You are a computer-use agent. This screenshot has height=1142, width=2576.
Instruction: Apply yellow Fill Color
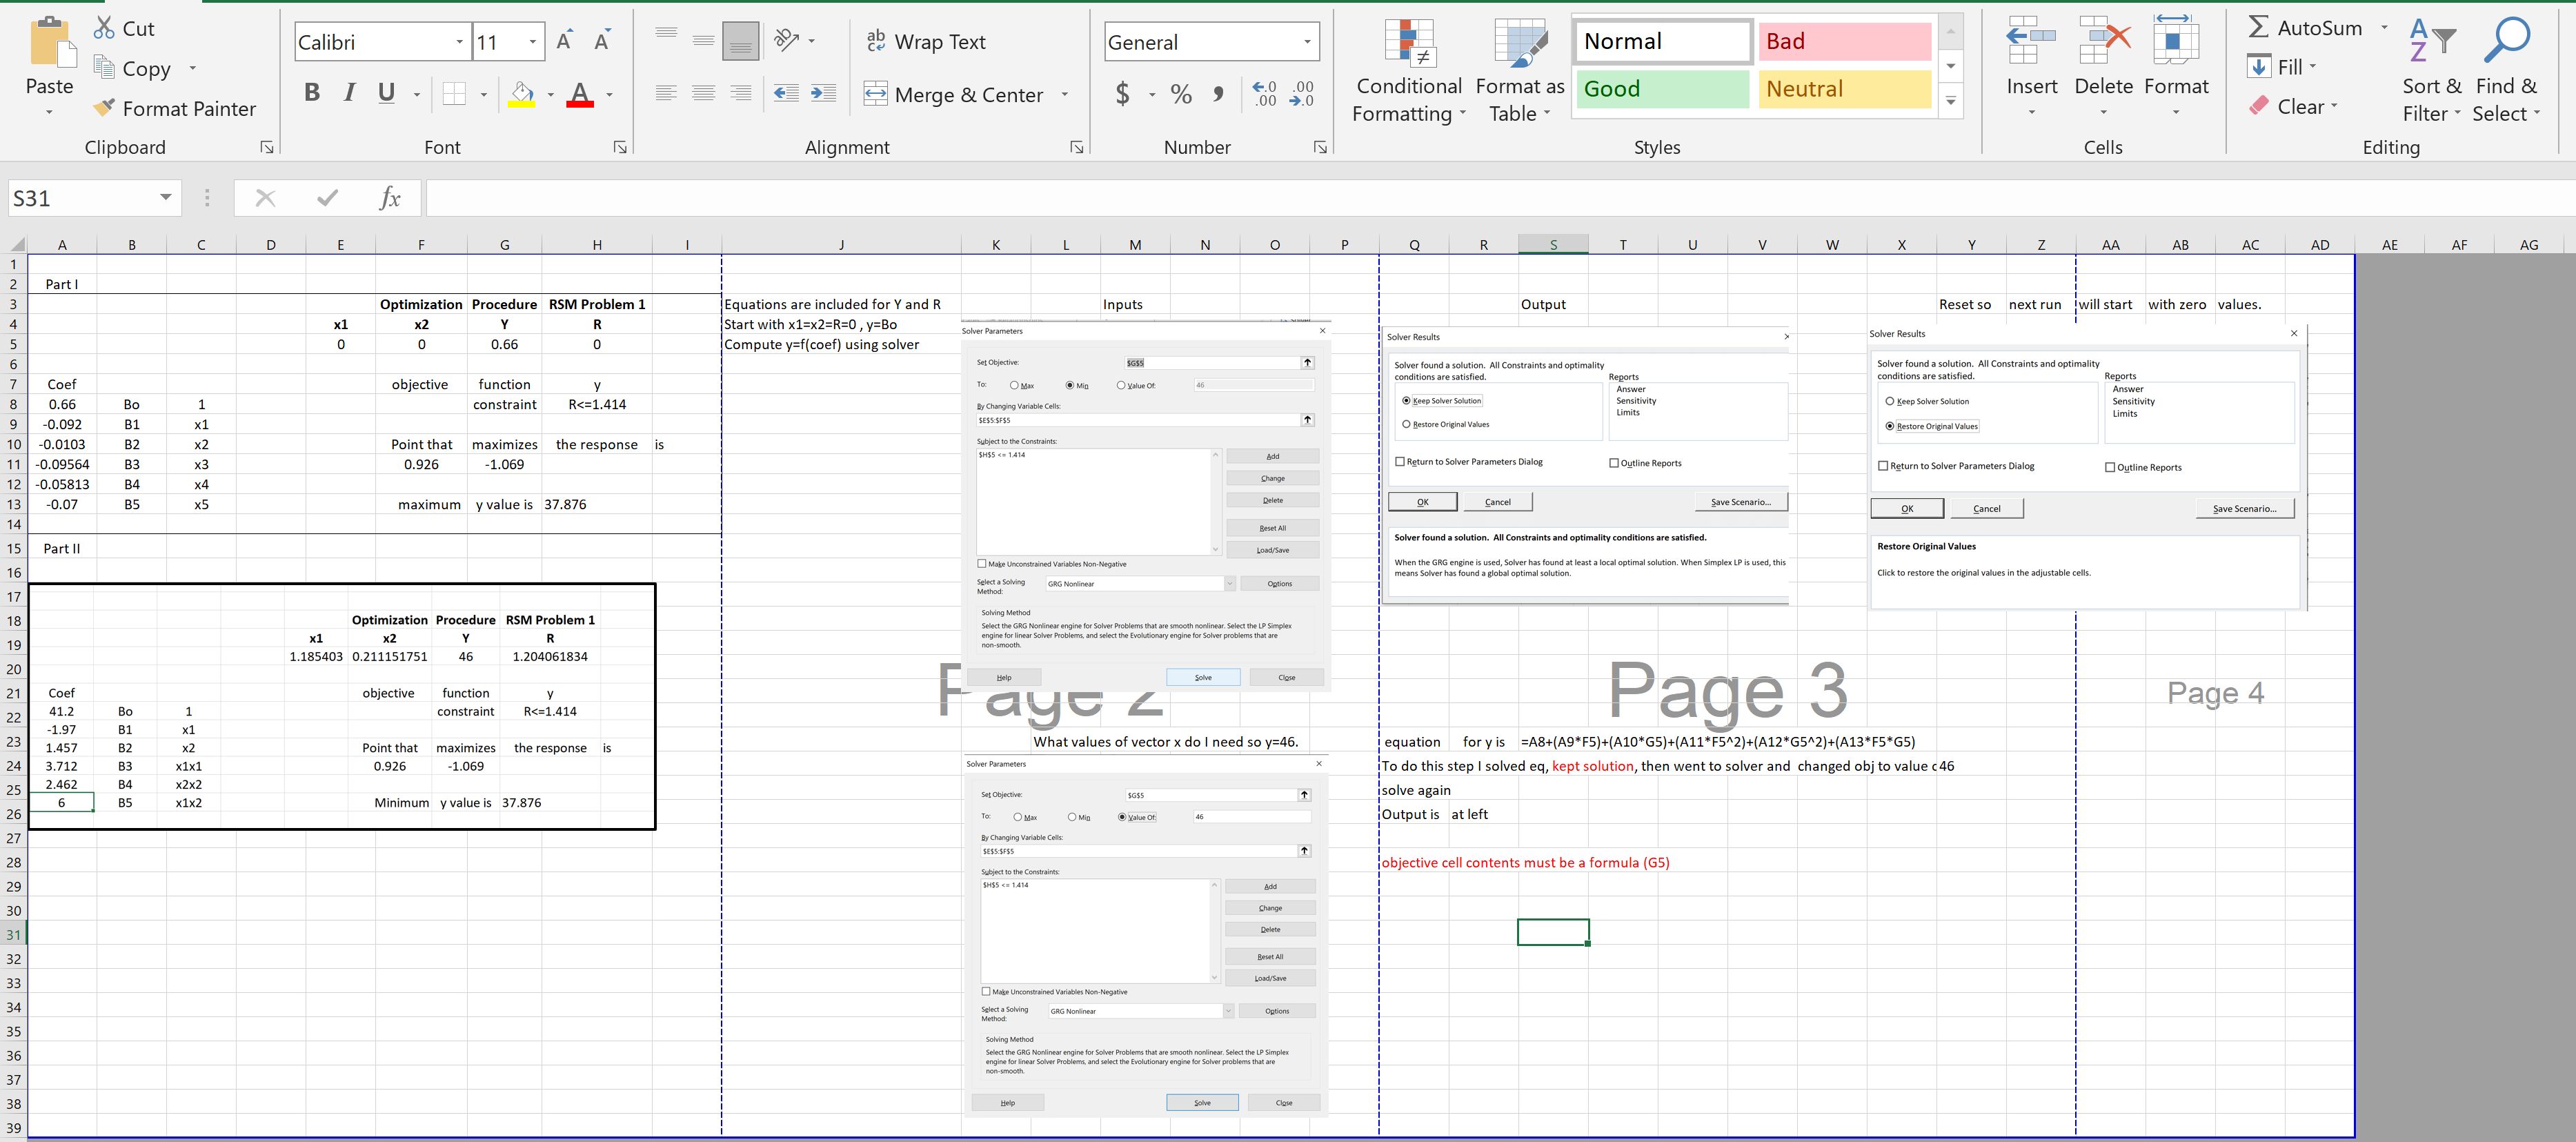pyautogui.click(x=521, y=94)
